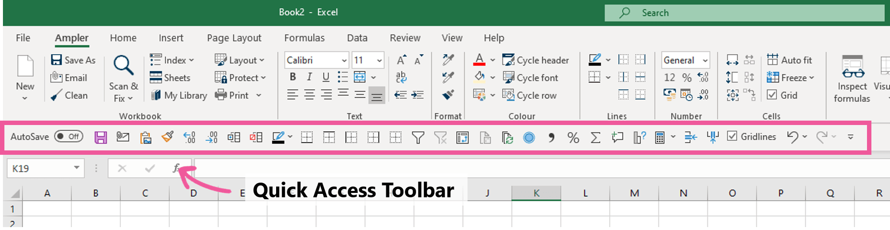Click the Clean button
Image resolution: width=890 pixels, height=230 pixels.
(x=69, y=95)
